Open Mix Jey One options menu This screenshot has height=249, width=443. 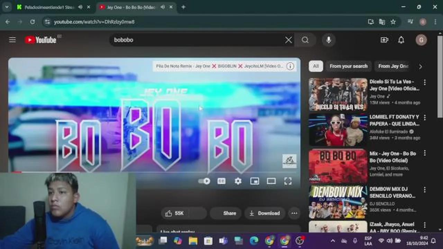point(425,153)
